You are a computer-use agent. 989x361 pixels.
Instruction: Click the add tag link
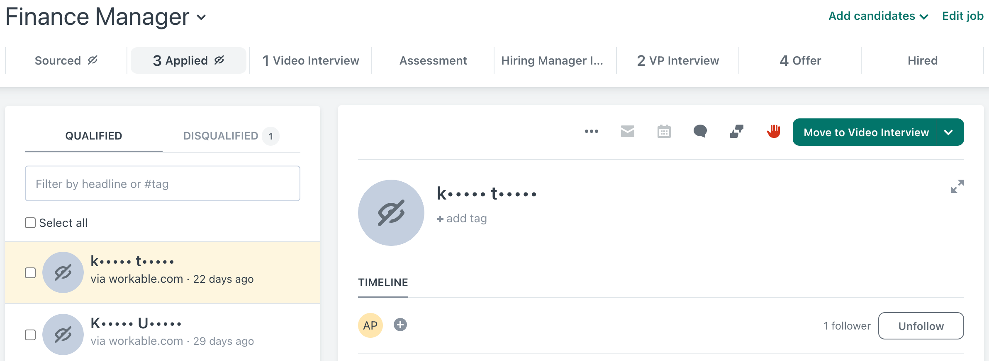point(462,219)
